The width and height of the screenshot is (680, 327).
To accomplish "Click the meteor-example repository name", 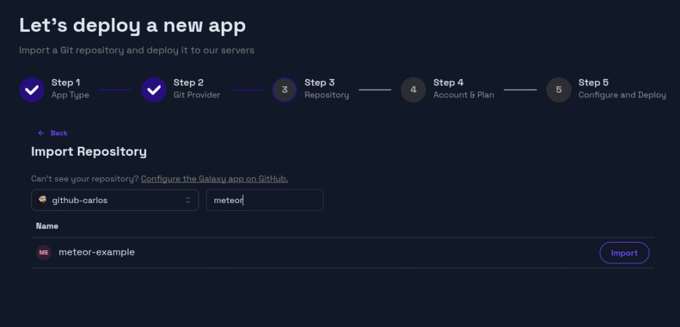I will click(x=96, y=253).
